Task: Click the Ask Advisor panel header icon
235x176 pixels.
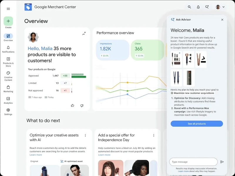Action: 173,19
